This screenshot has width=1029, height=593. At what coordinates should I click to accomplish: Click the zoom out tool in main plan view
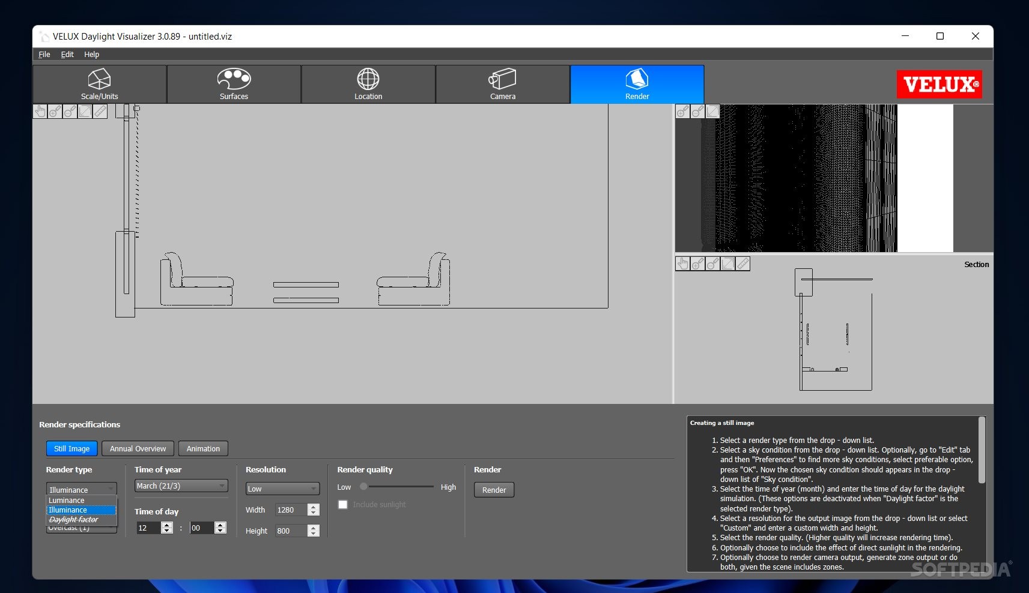70,112
